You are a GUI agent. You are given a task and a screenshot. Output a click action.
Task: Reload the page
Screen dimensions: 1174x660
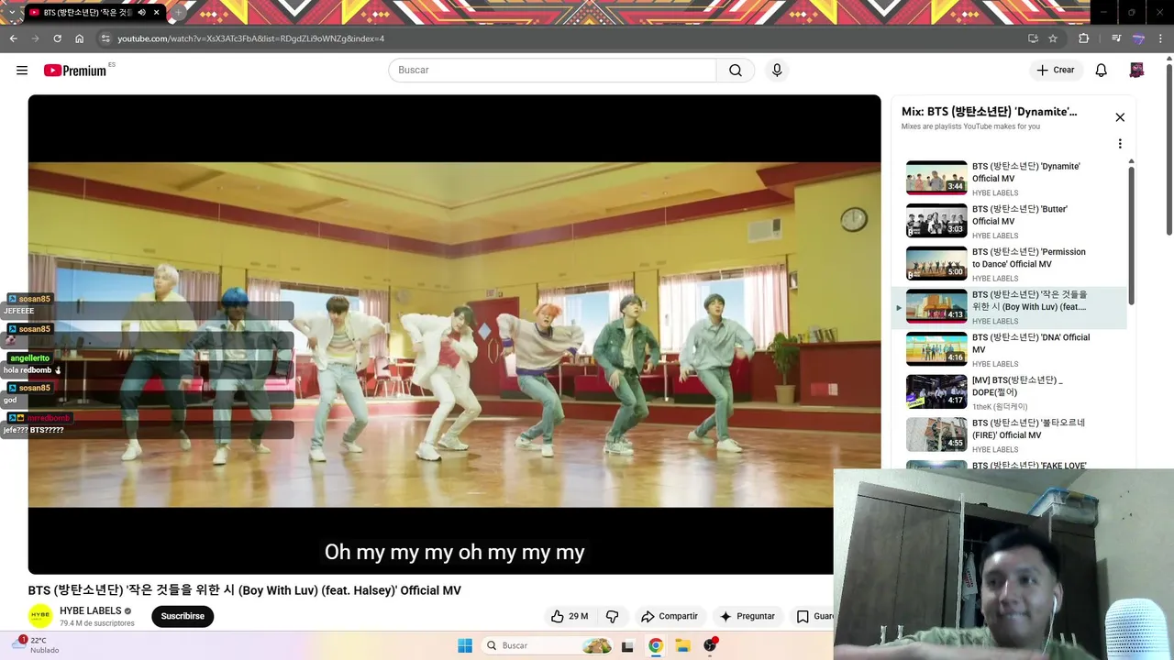(x=57, y=38)
